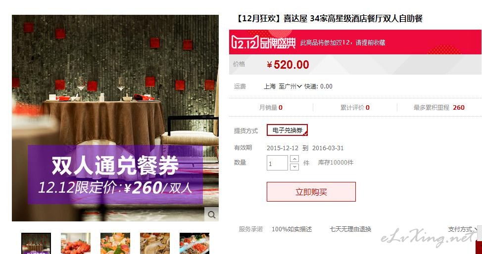Click the magnifier zoom icon on product image
Image resolution: width=482 pixels, height=254 pixels.
211,214
